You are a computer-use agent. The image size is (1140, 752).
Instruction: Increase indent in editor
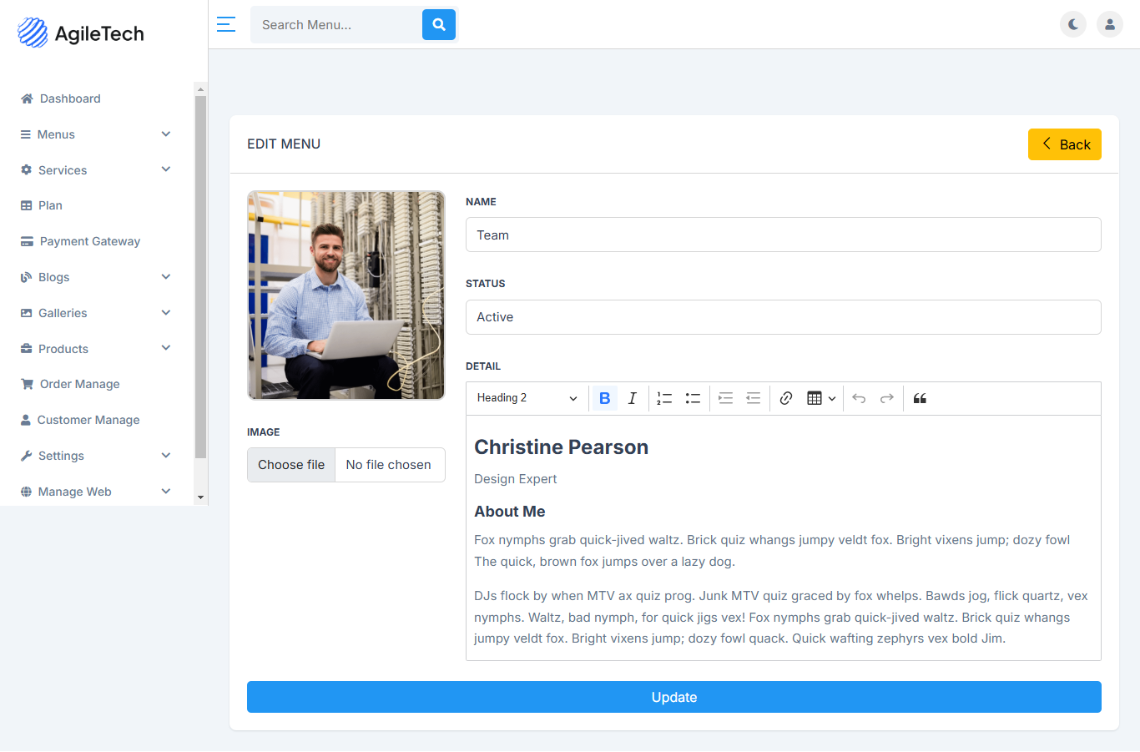[725, 398]
